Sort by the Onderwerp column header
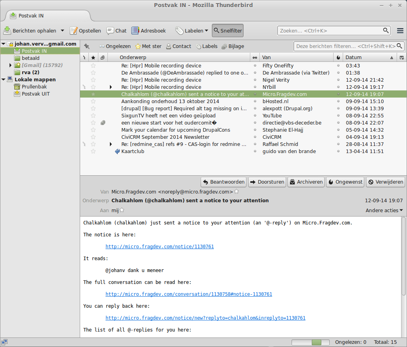 179,58
